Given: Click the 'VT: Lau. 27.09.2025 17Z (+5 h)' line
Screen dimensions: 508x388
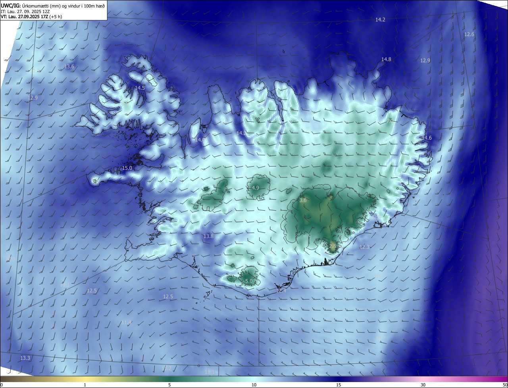Looking at the screenshot, I should [x=31, y=17].
